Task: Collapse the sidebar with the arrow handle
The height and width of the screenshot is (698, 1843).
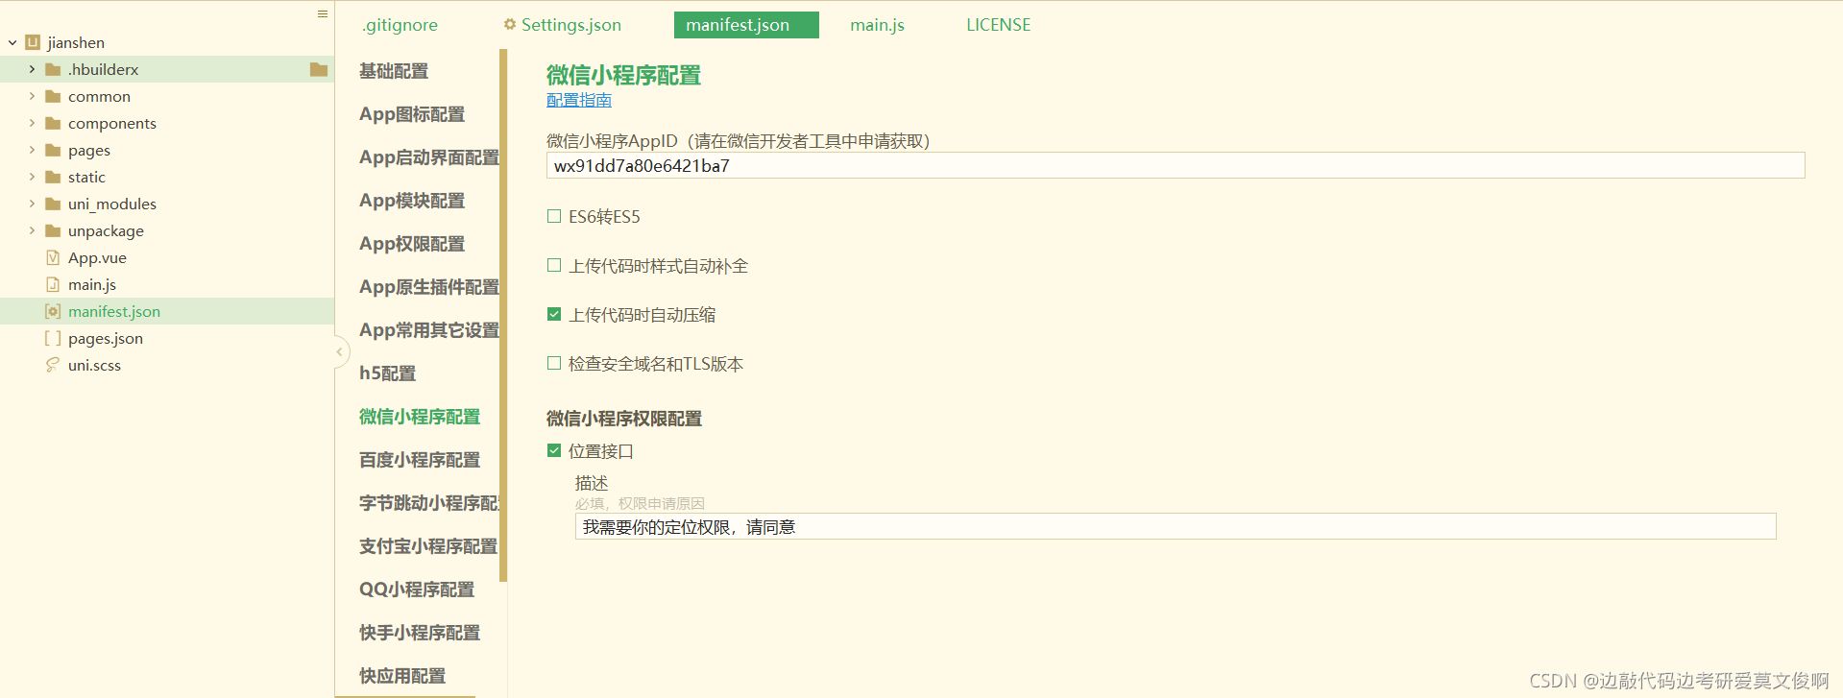Action: pyautogui.click(x=339, y=352)
